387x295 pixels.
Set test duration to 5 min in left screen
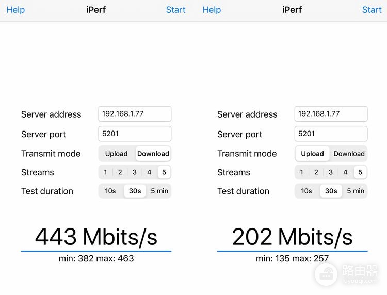[159, 191]
